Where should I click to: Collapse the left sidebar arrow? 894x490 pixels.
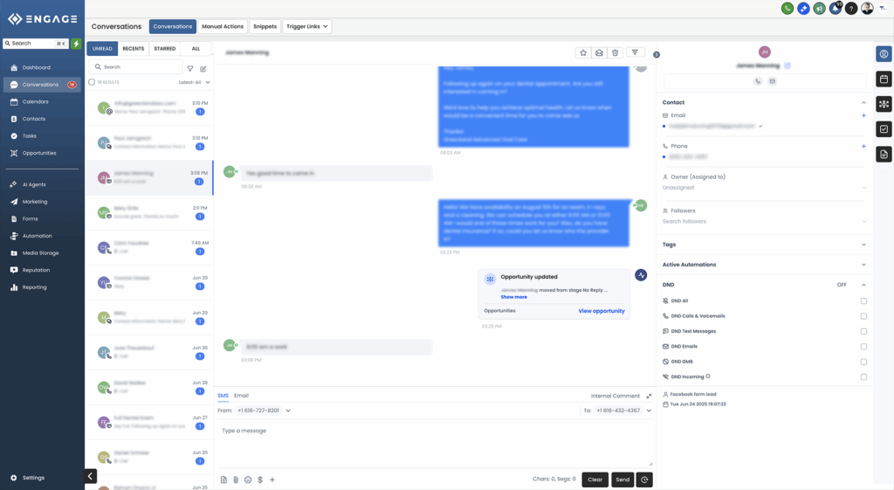tap(90, 476)
